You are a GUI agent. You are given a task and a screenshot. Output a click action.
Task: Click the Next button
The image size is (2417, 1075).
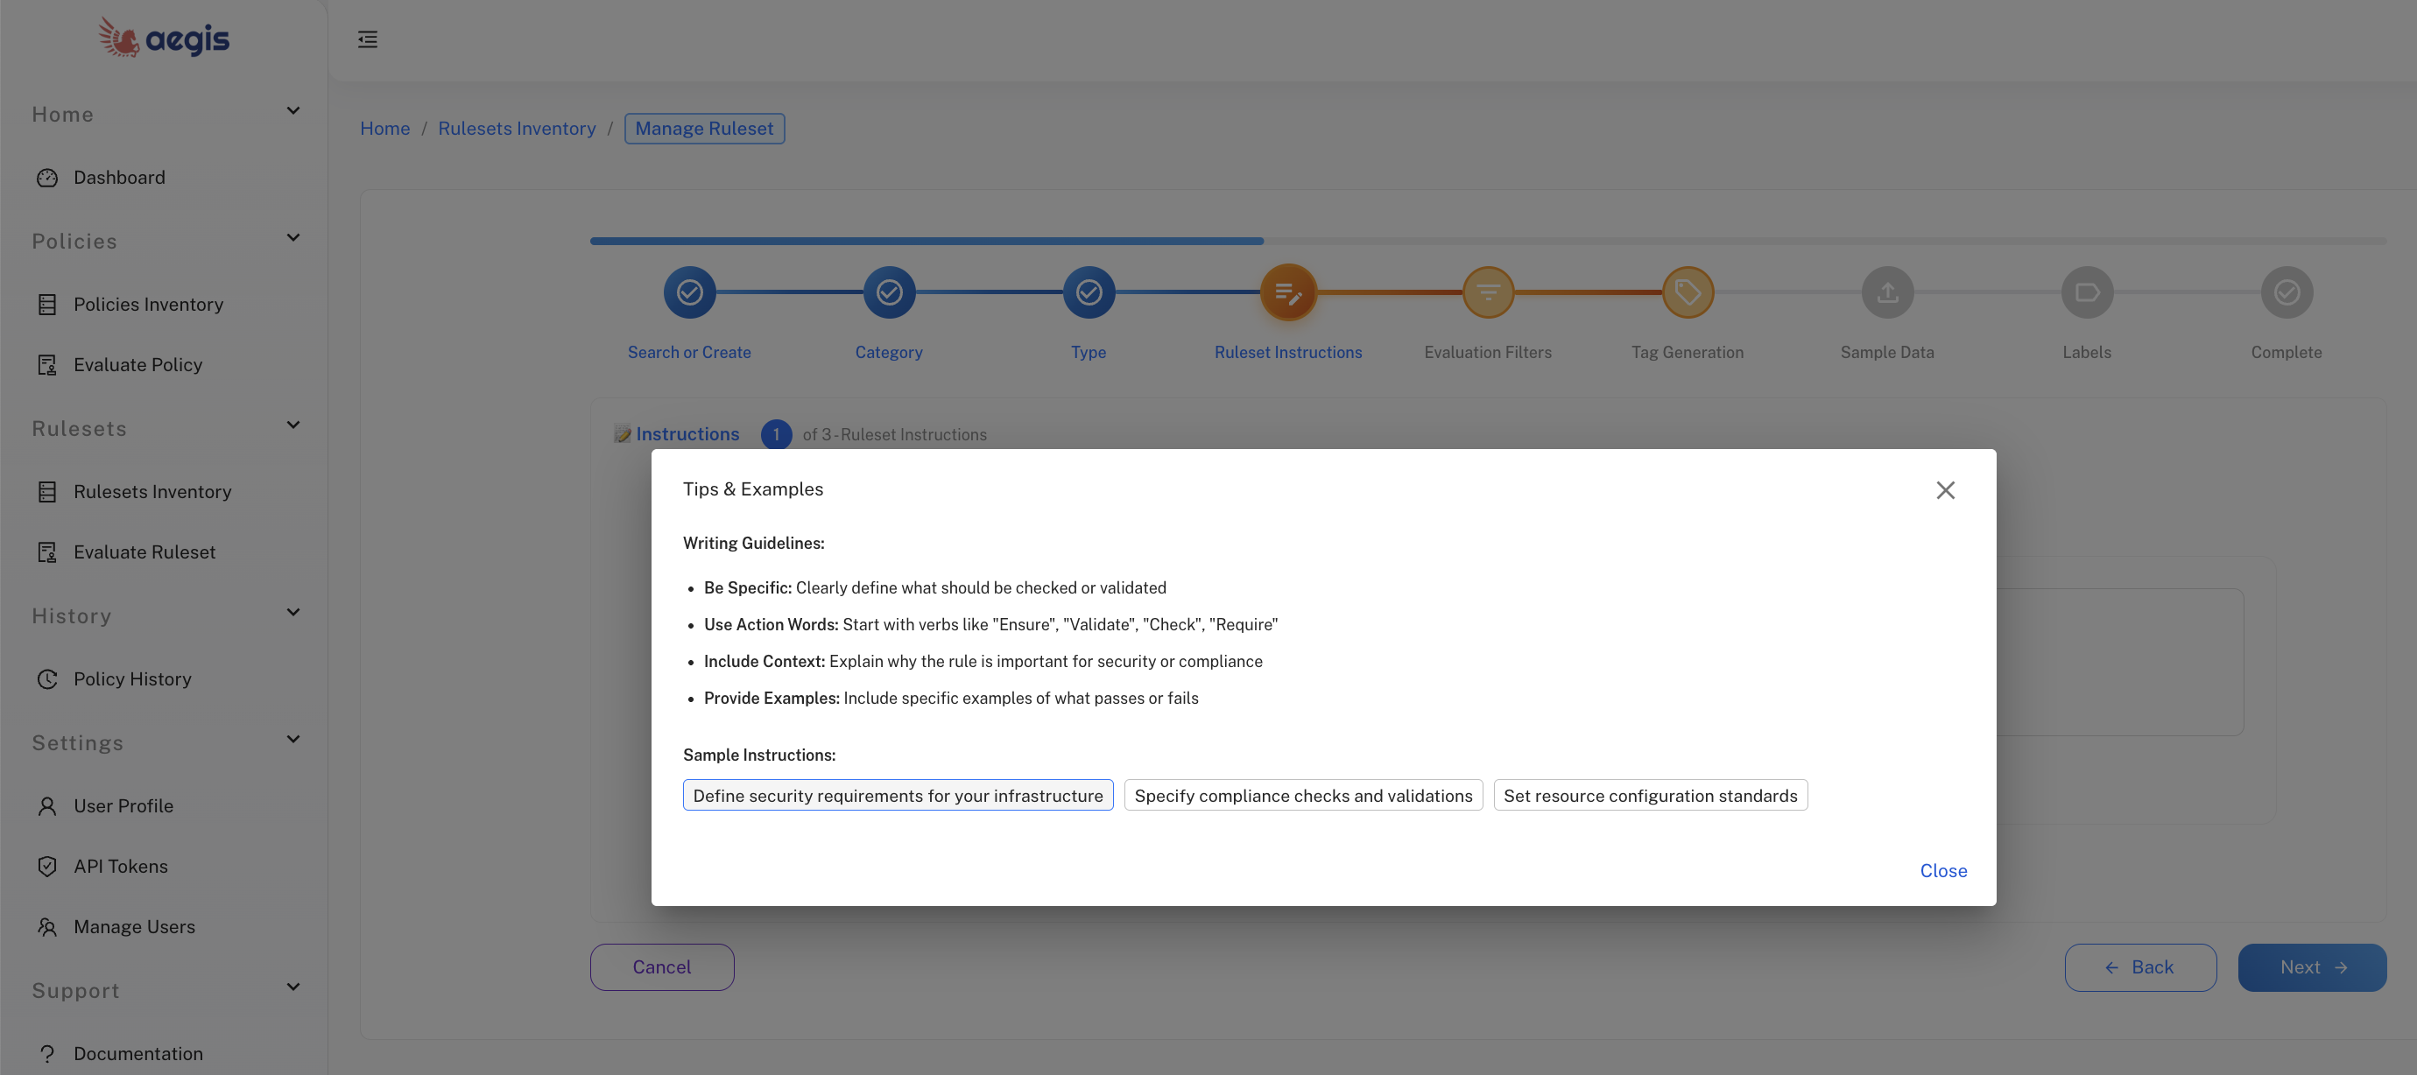(2312, 967)
